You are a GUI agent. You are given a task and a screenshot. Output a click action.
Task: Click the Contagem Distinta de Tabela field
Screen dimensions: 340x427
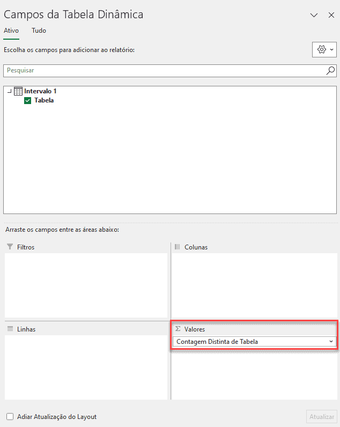(255, 342)
